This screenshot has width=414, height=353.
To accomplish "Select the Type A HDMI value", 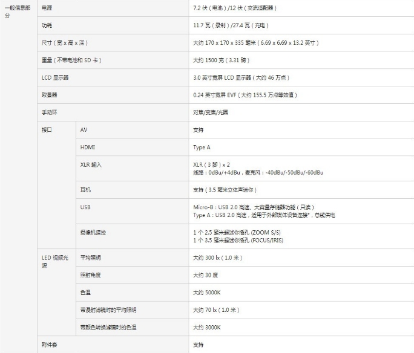I will pos(202,147).
